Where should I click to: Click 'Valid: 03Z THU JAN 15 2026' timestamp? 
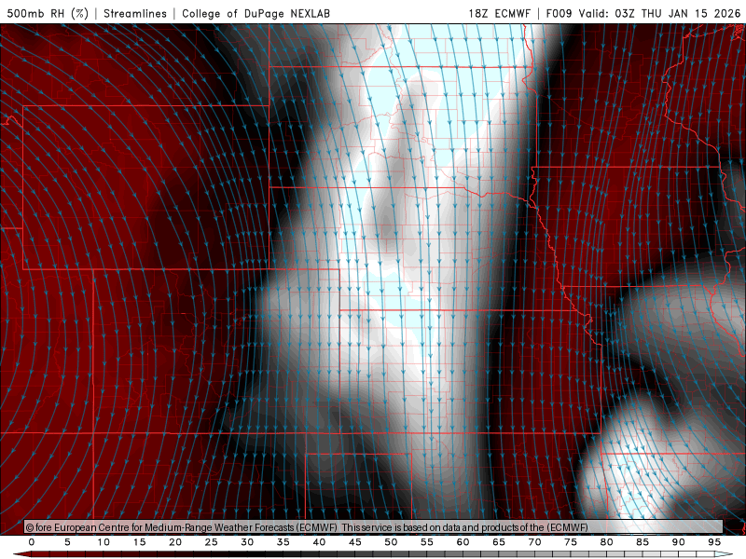pos(659,13)
